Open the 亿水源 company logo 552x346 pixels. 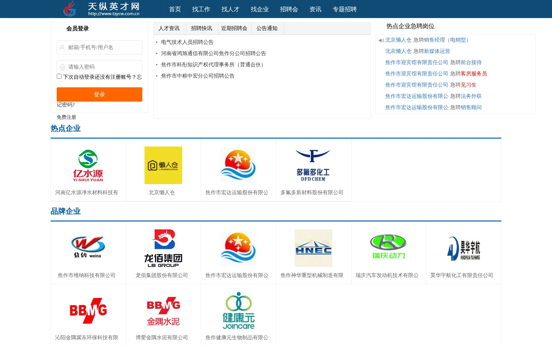[x=88, y=165]
